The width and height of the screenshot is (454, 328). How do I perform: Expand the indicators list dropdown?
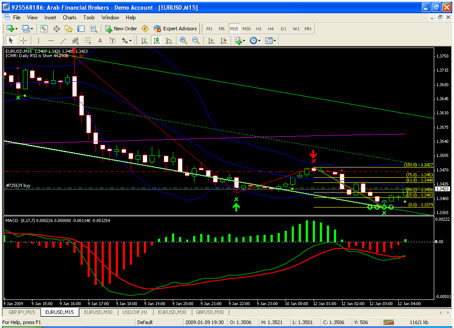[x=239, y=41]
